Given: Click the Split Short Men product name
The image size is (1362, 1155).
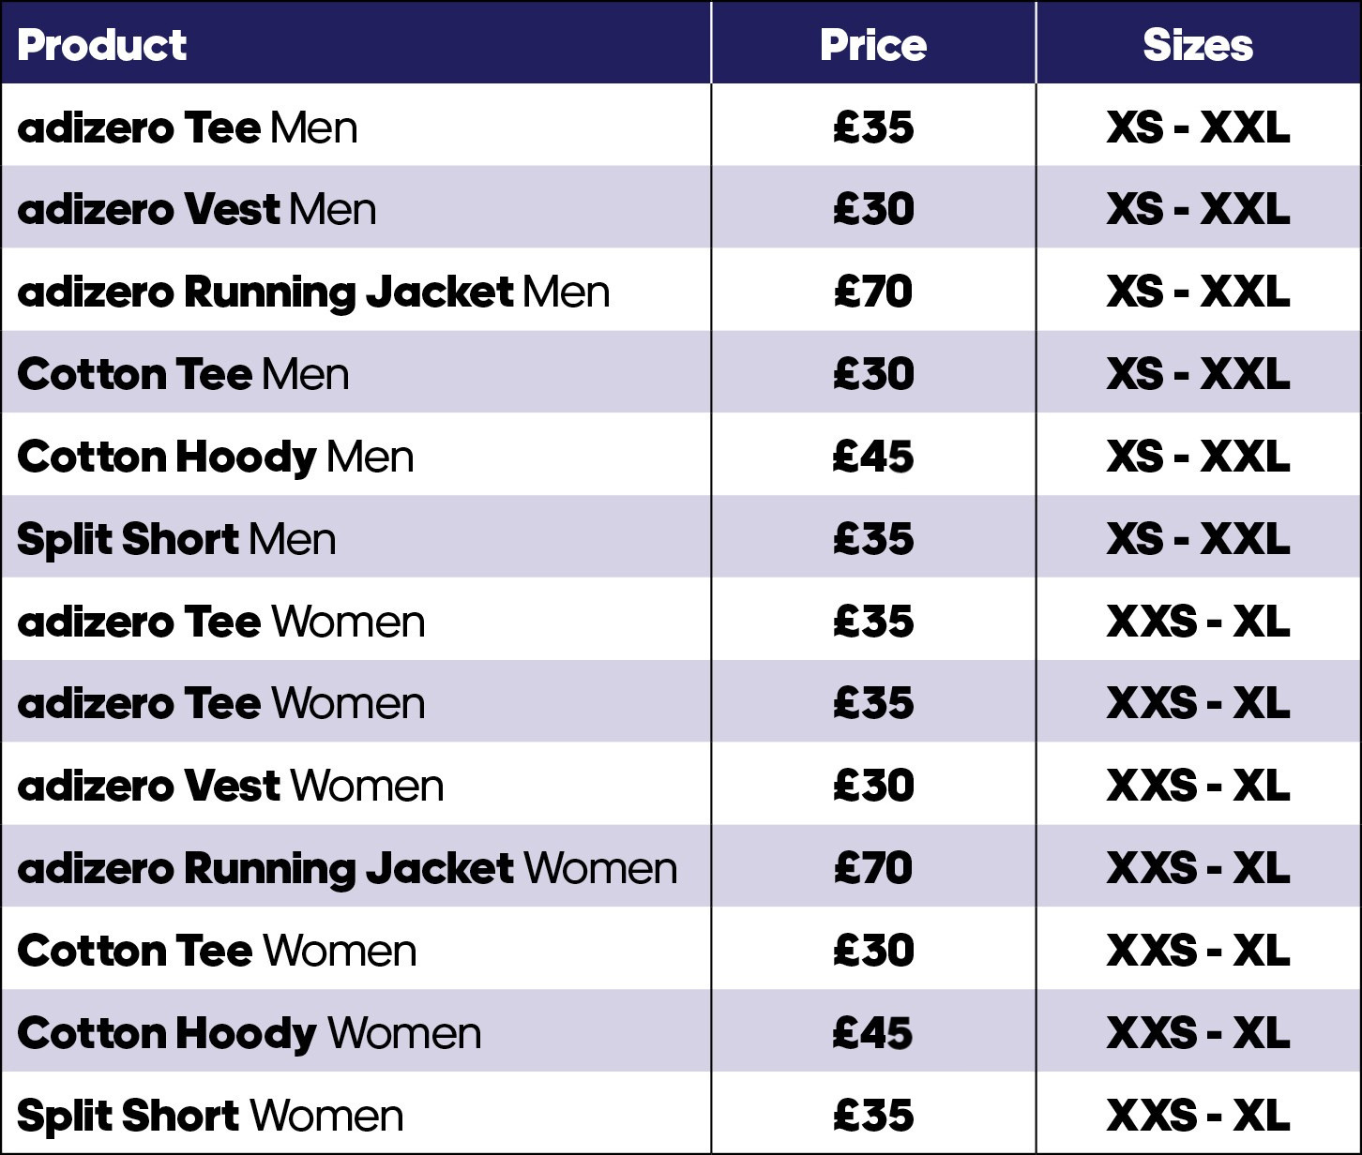Looking at the screenshot, I should (x=176, y=539).
